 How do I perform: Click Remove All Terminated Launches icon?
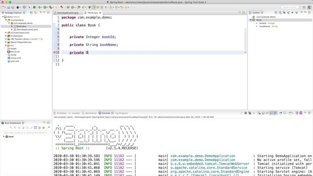[x=250, y=113]
